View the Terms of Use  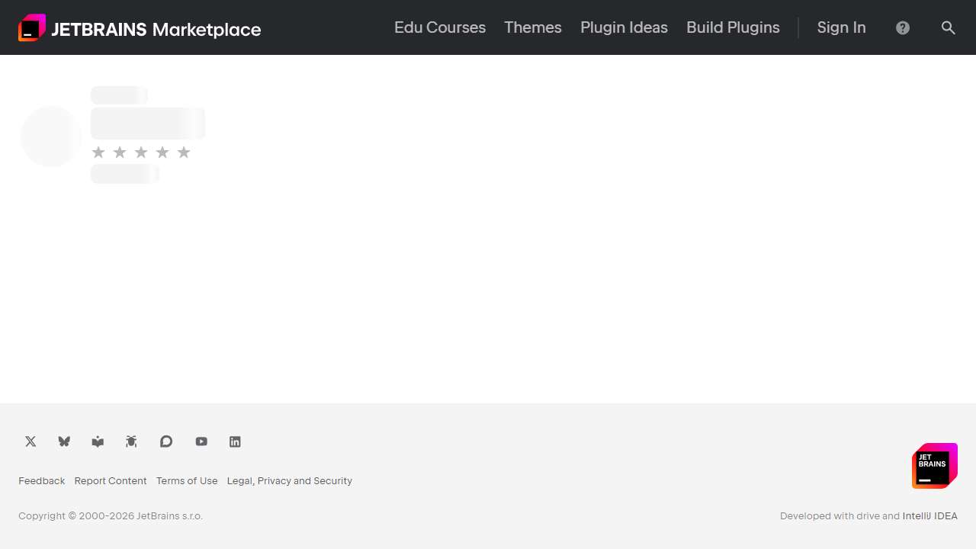pyautogui.click(x=187, y=480)
